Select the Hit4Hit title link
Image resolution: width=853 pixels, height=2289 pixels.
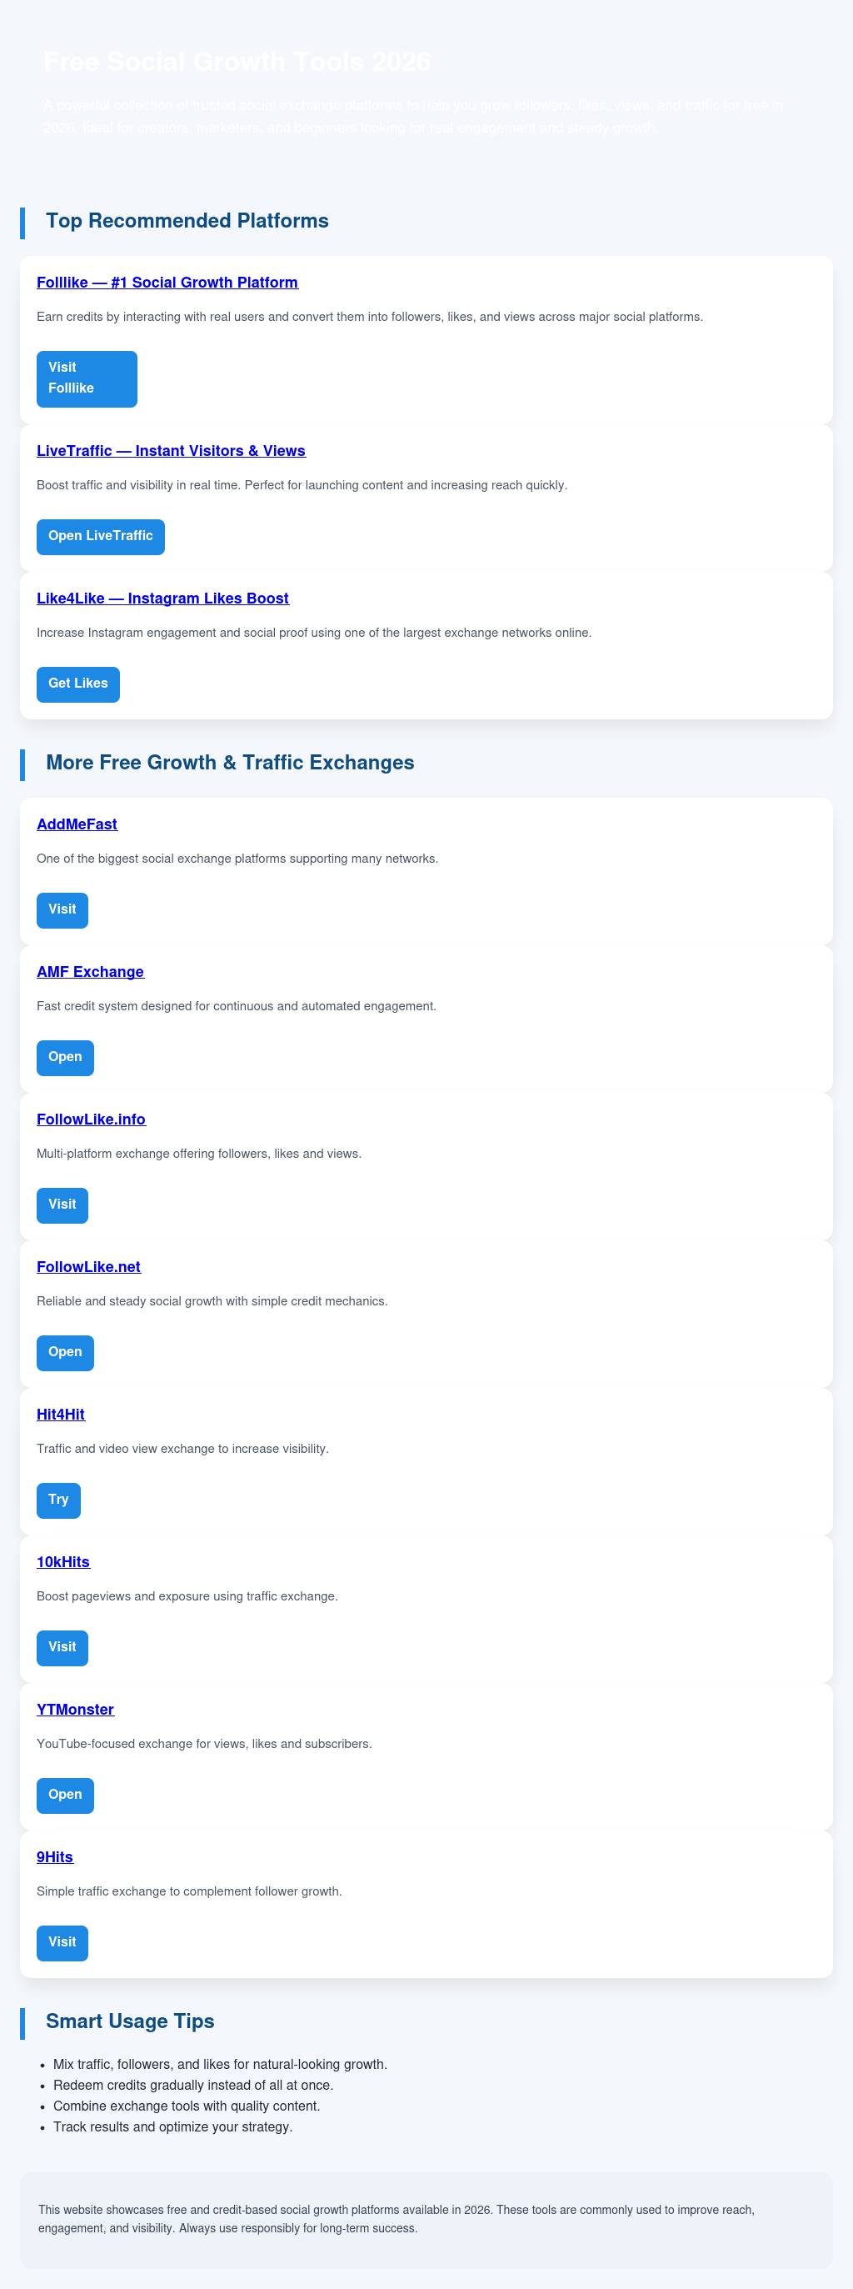(x=60, y=1415)
